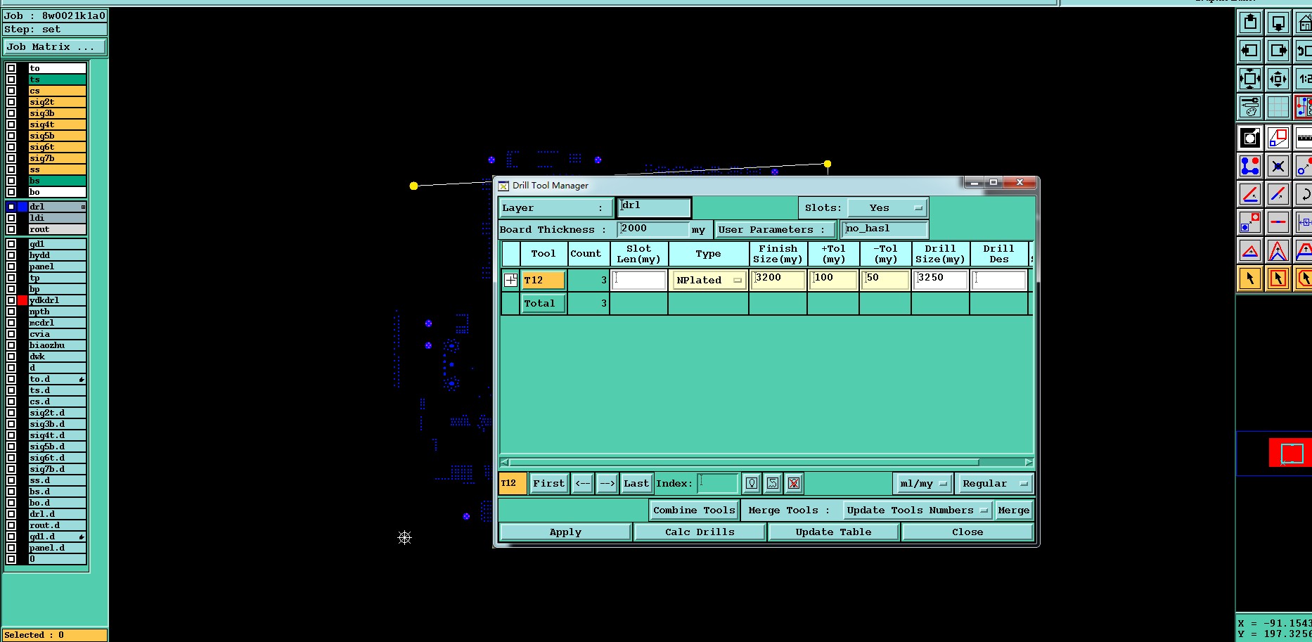Open the ml/my units dropdown
The image size is (1312, 642).
[x=923, y=484]
